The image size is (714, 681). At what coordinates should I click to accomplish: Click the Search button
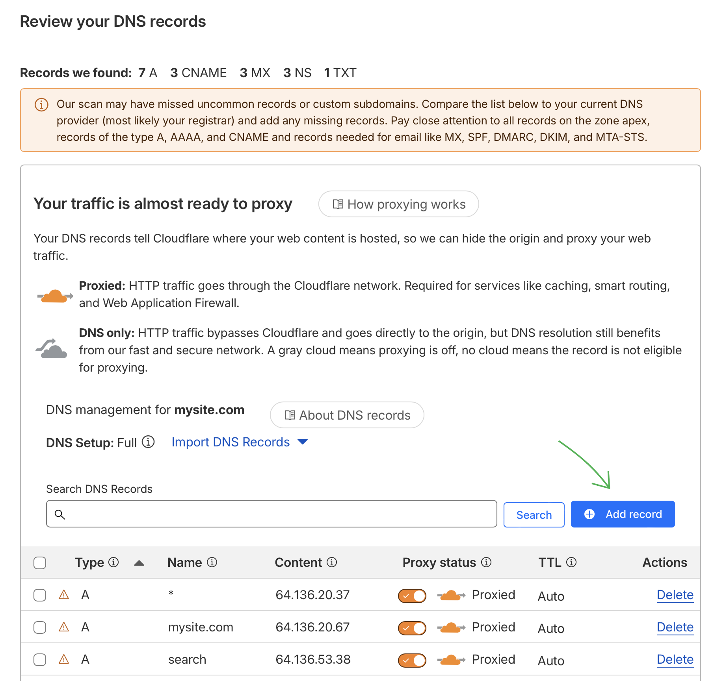534,514
